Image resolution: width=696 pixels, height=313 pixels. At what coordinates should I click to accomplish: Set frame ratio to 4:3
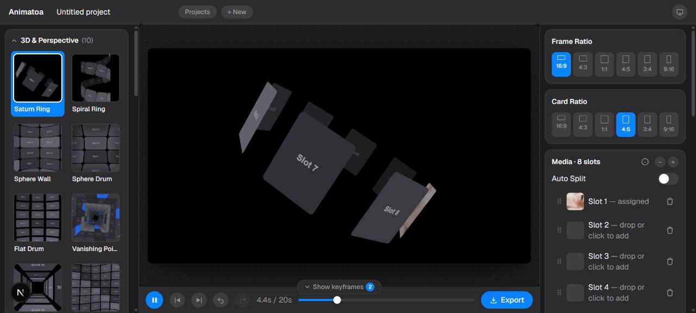click(583, 64)
